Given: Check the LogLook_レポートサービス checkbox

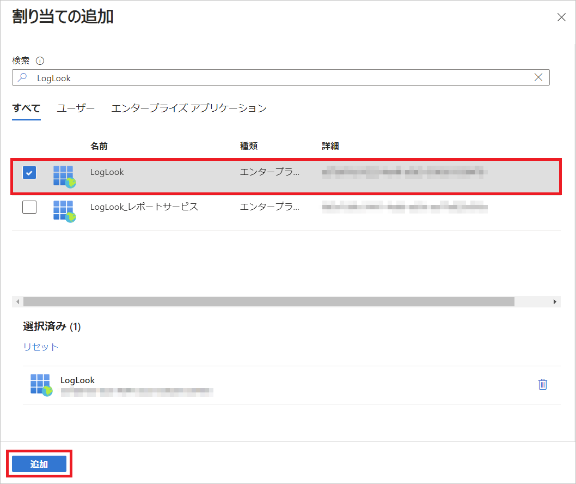Looking at the screenshot, I should [29, 207].
